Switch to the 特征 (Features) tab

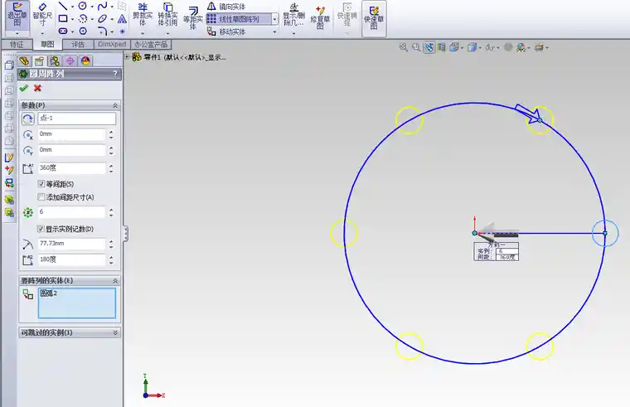point(17,44)
